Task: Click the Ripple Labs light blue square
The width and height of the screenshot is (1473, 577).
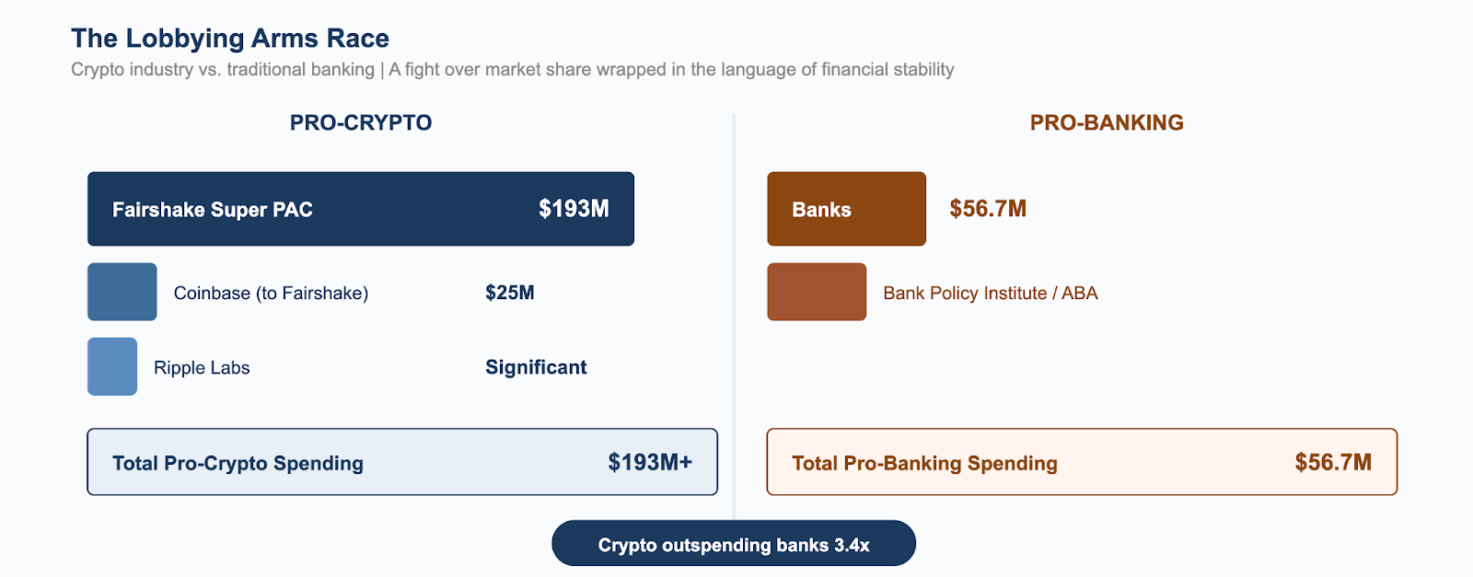Action: tap(111, 366)
